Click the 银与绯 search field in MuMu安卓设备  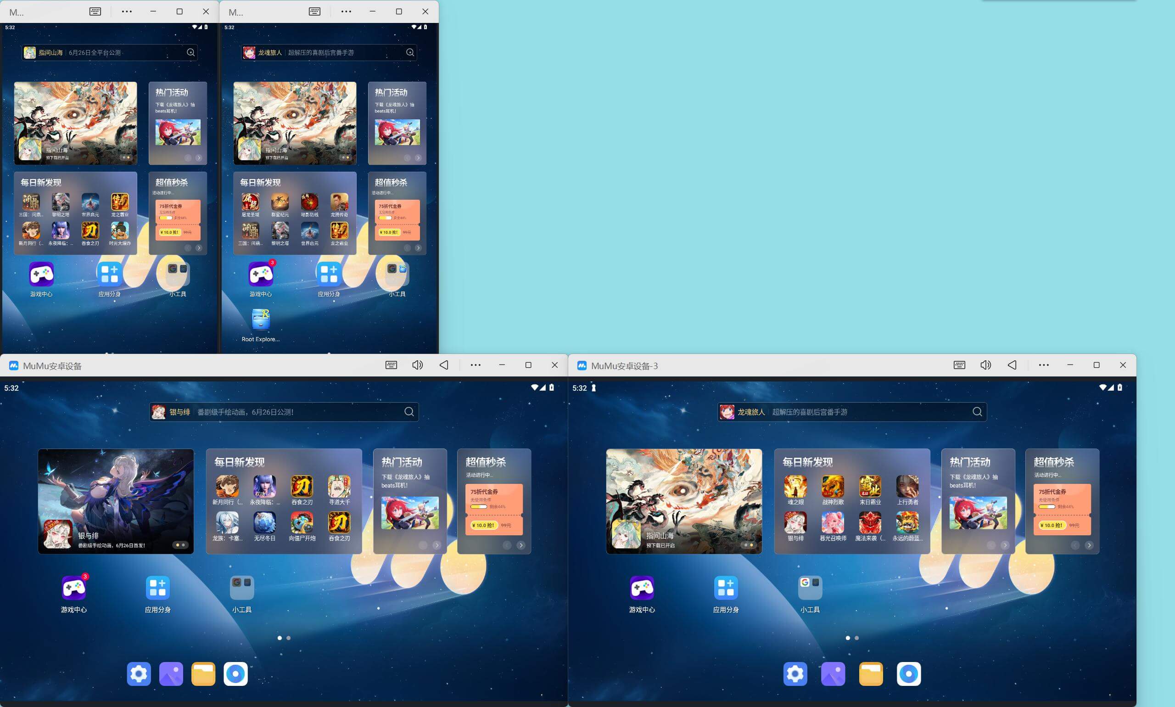pyautogui.click(x=284, y=412)
